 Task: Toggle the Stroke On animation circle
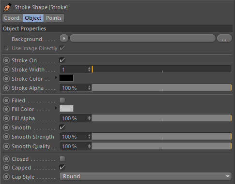[6, 60]
